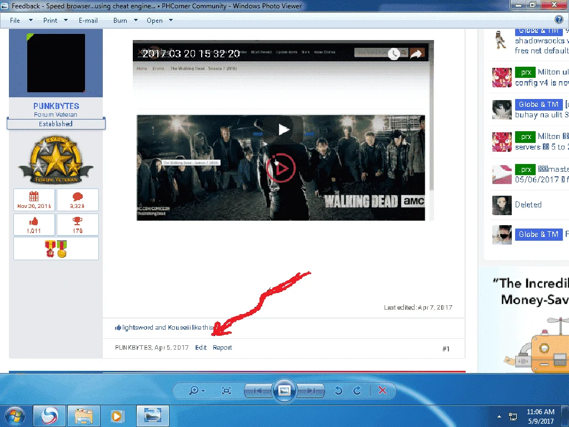Viewport: 569px width, 427px height.
Task: Click the Established banner
Action: click(x=56, y=124)
